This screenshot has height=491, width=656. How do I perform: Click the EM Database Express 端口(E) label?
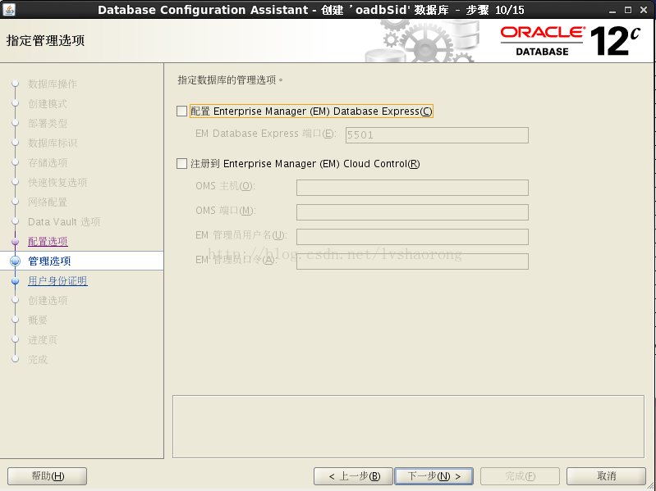266,133
